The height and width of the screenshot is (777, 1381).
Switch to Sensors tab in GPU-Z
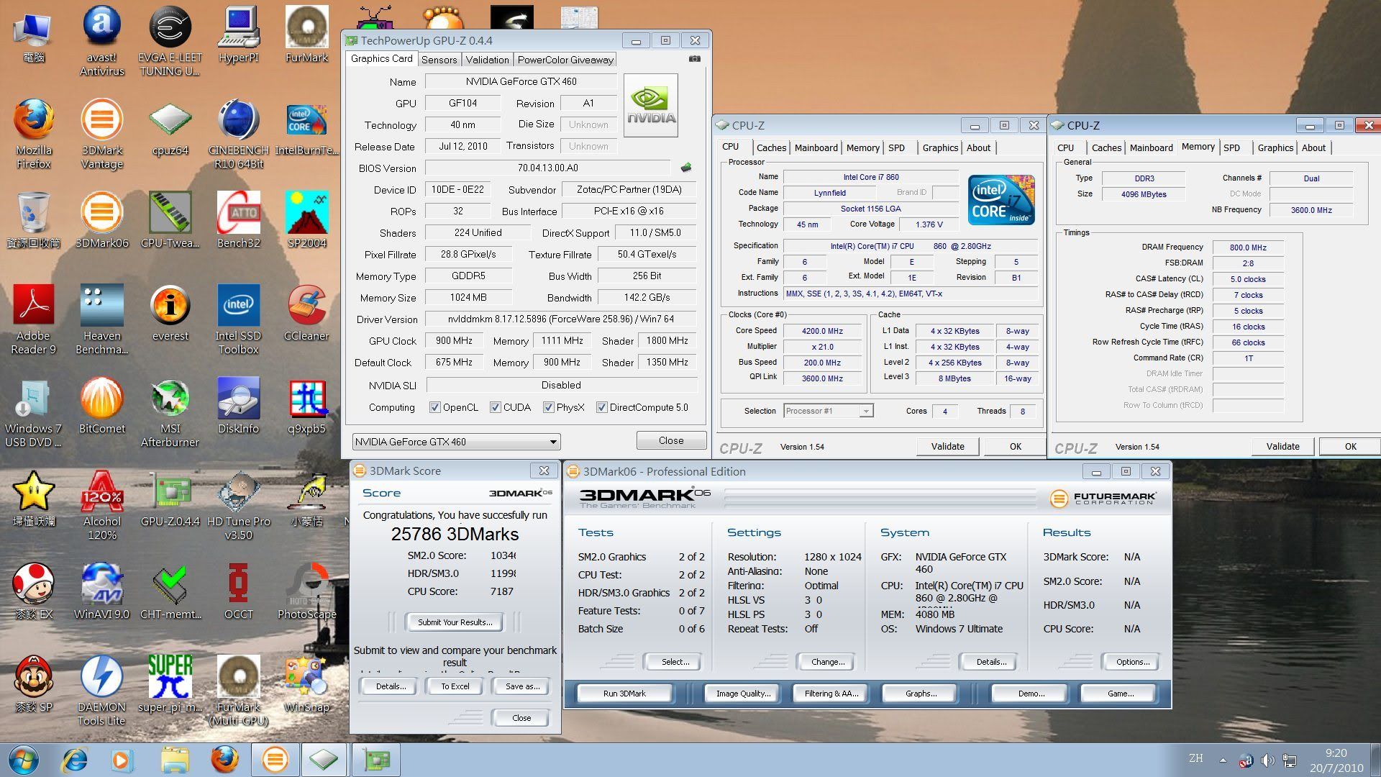(439, 60)
